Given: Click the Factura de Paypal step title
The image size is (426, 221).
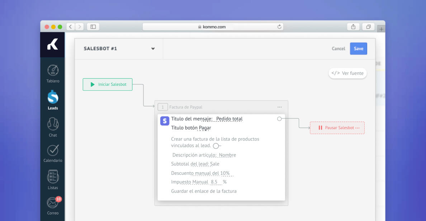Looking at the screenshot, I should (x=186, y=107).
